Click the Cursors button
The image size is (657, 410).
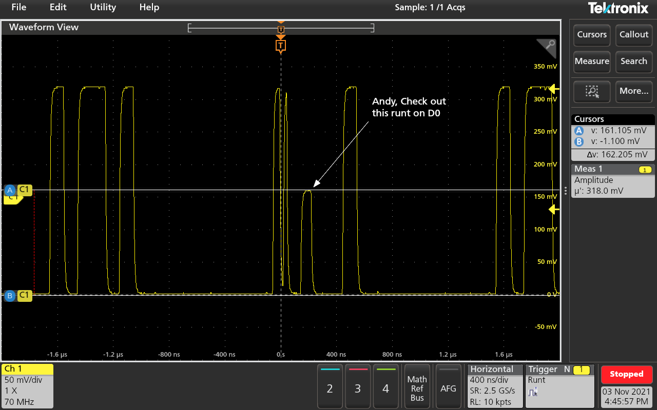point(592,35)
